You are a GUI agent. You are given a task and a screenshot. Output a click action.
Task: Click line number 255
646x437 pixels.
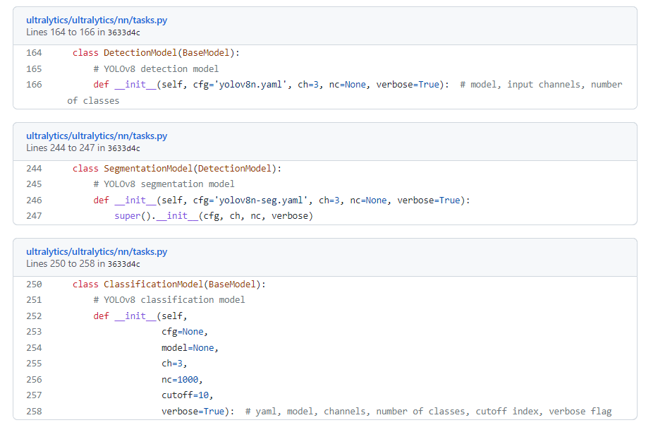(x=34, y=364)
